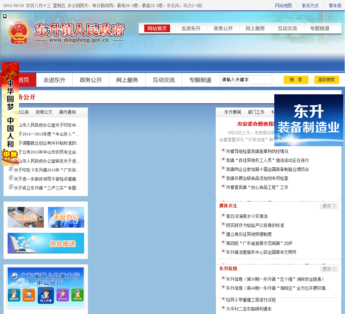Click the yellow 搜索 button
Image resolution: width=345 pixels, height=314 pixels.
296,80
